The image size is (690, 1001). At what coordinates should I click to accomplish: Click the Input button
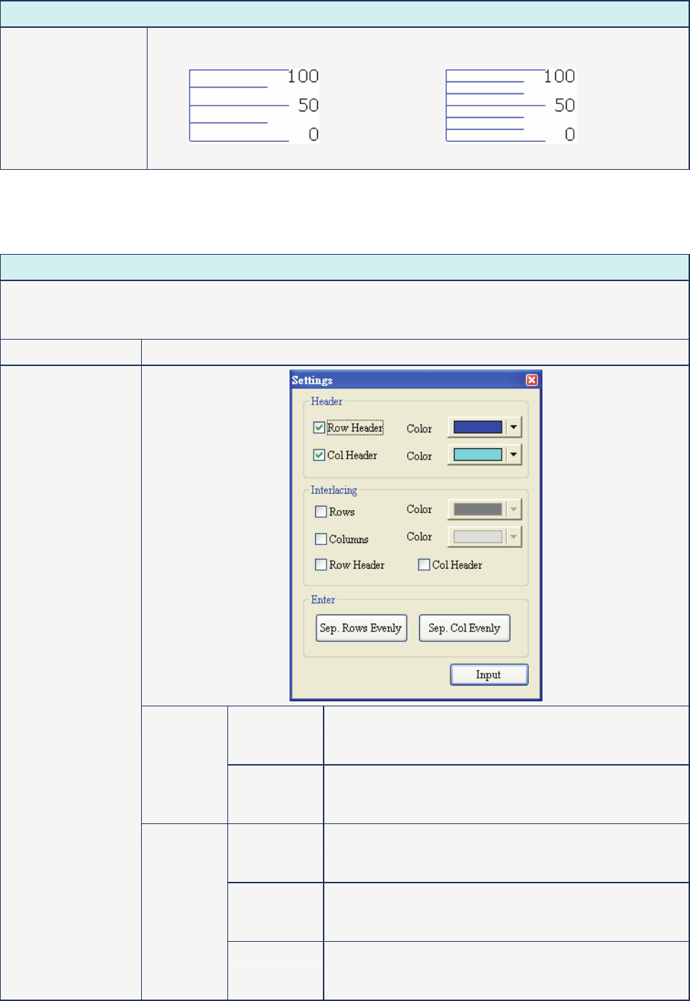pos(489,675)
